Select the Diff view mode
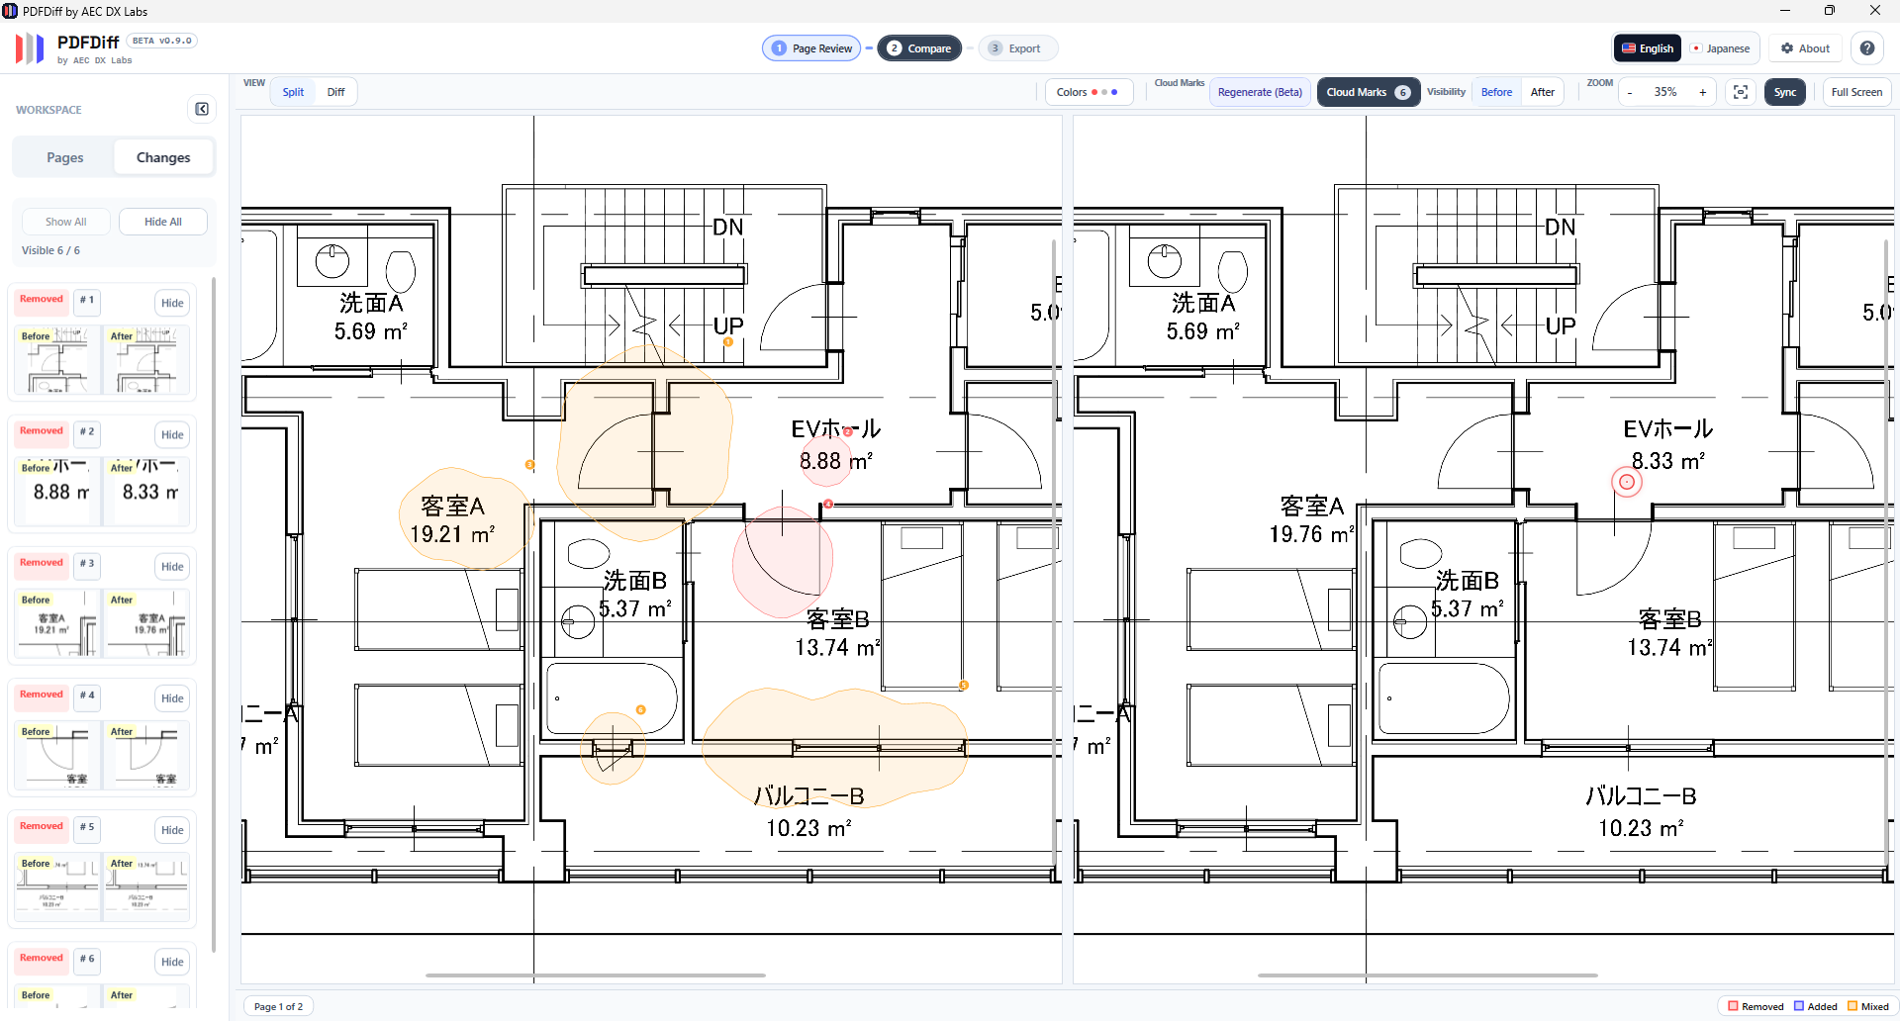This screenshot has width=1900, height=1021. pyautogui.click(x=335, y=91)
